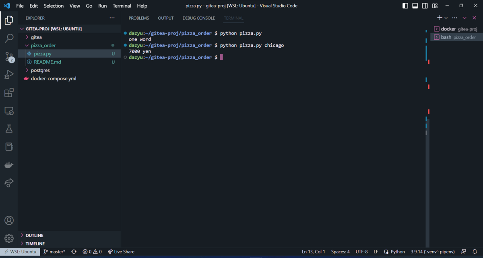Open Source Control view with 2 changes

tap(9, 57)
